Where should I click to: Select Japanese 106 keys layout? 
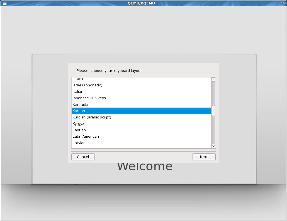141,98
